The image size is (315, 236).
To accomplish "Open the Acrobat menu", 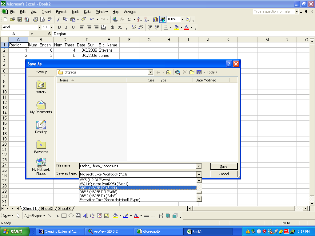I will click(130, 12).
